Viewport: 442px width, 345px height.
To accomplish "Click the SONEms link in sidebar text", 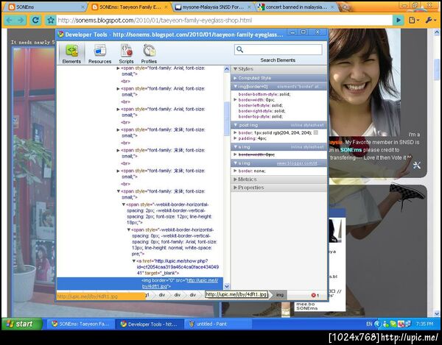I will click(351, 150).
